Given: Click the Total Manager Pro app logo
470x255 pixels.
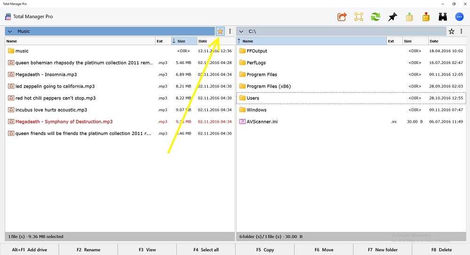Looking at the screenshot, I should (x=8, y=17).
